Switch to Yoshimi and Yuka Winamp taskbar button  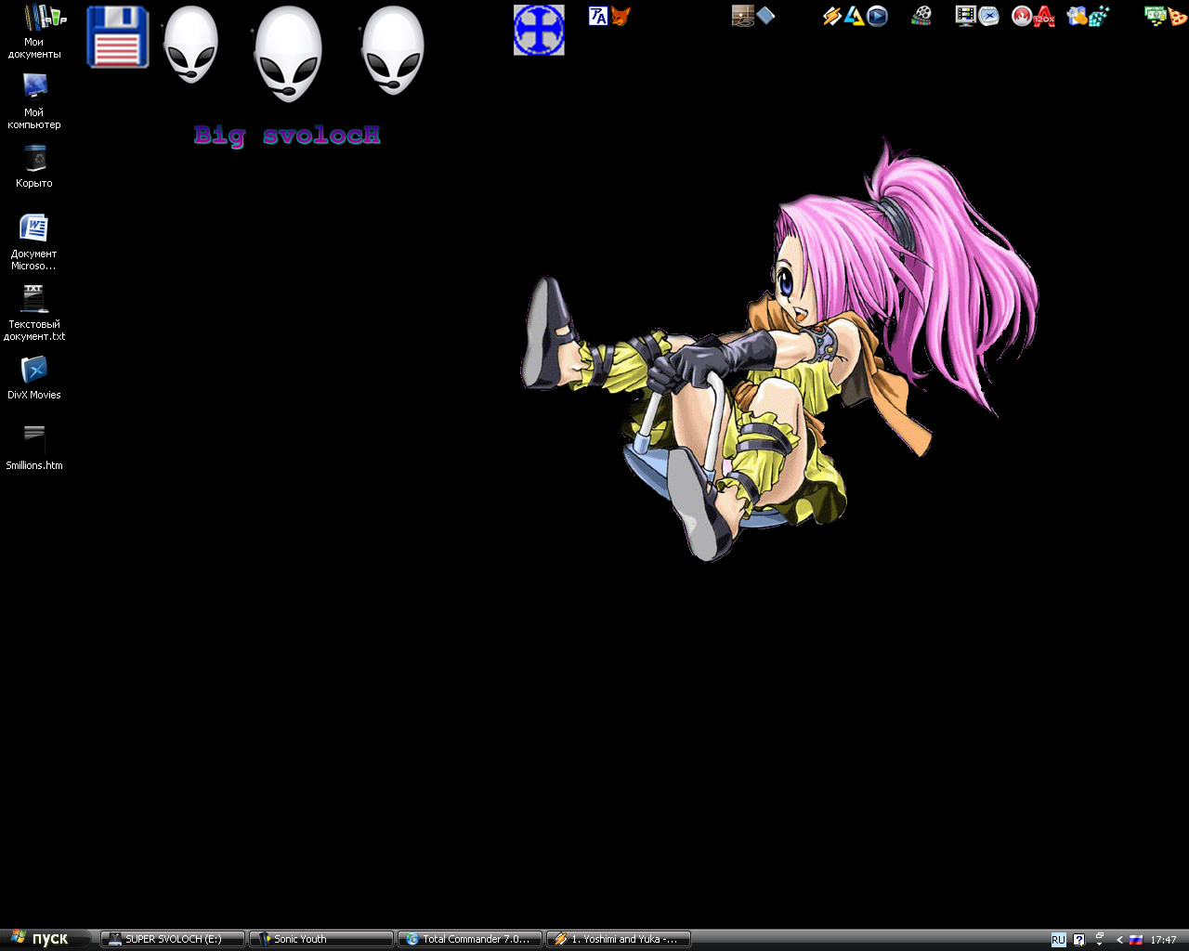coord(619,939)
